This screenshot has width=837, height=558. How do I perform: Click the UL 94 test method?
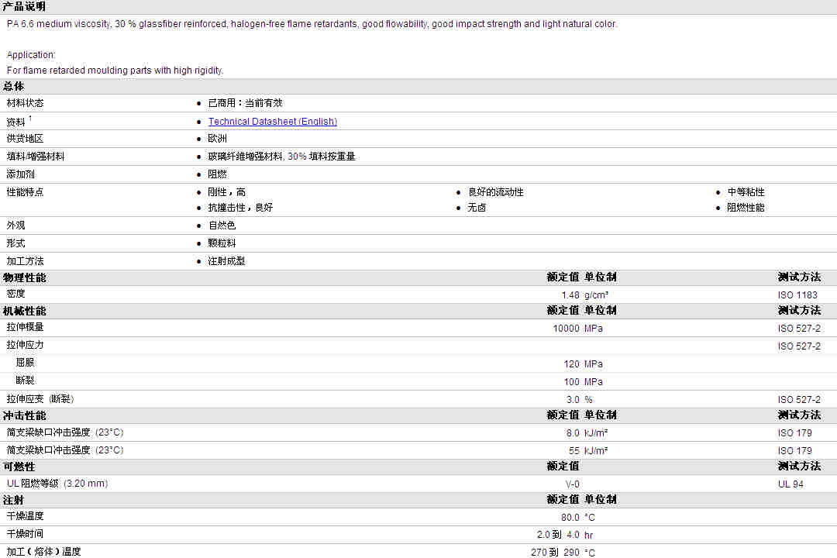[790, 484]
